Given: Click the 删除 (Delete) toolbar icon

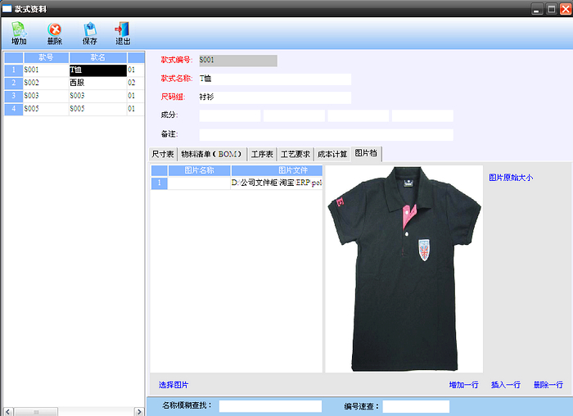Looking at the screenshot, I should coord(55,33).
